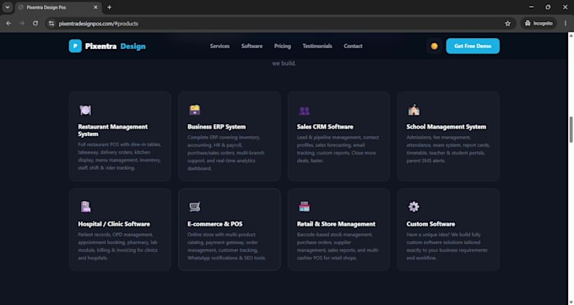Open the Software nav link
This screenshot has height=305, width=574.
pyautogui.click(x=252, y=46)
